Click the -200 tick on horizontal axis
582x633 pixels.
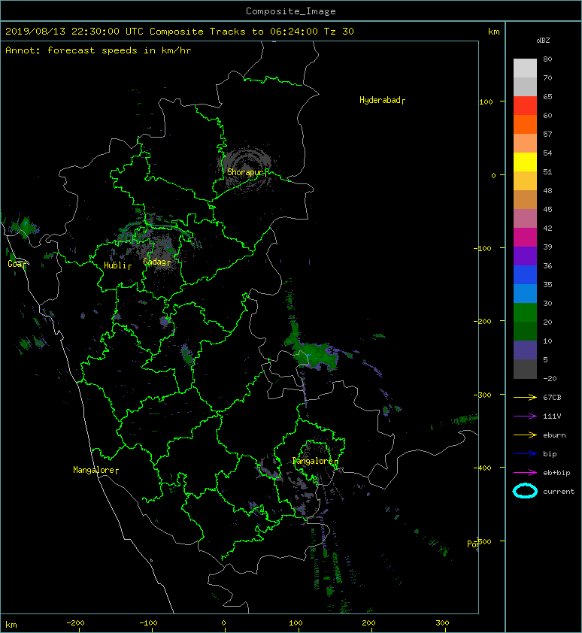pos(75,623)
